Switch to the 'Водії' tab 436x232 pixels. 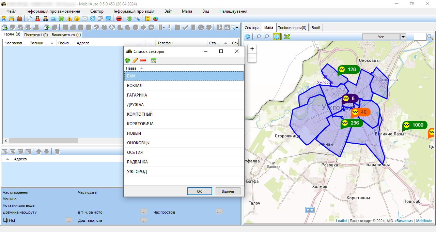pyautogui.click(x=315, y=28)
